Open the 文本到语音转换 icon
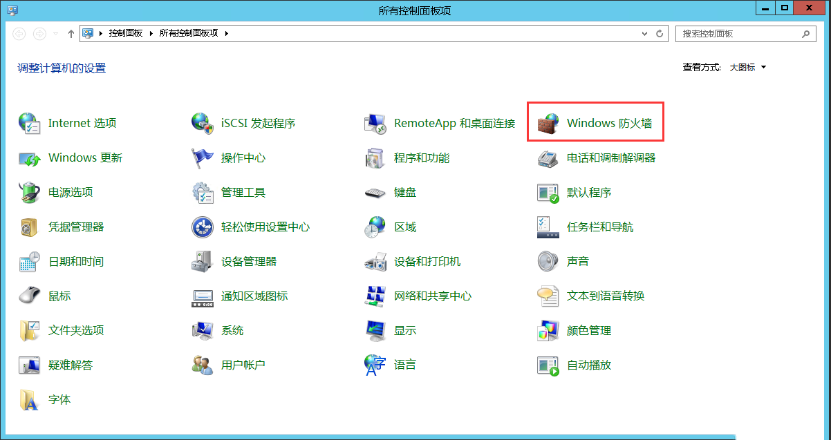Screen dimensions: 831x440 [x=548, y=296]
